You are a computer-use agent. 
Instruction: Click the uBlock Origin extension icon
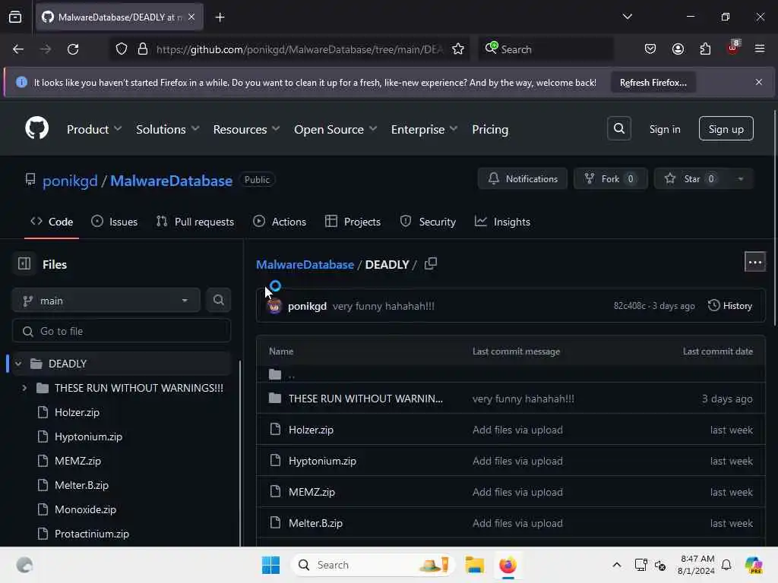[733, 48]
